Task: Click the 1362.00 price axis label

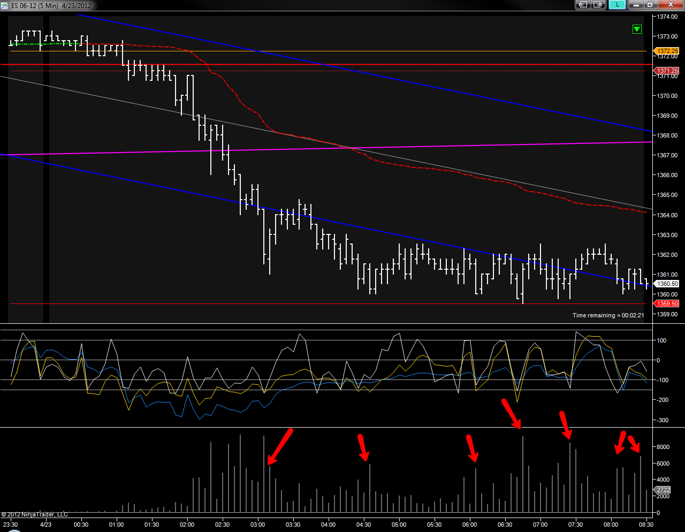Action: (667, 255)
